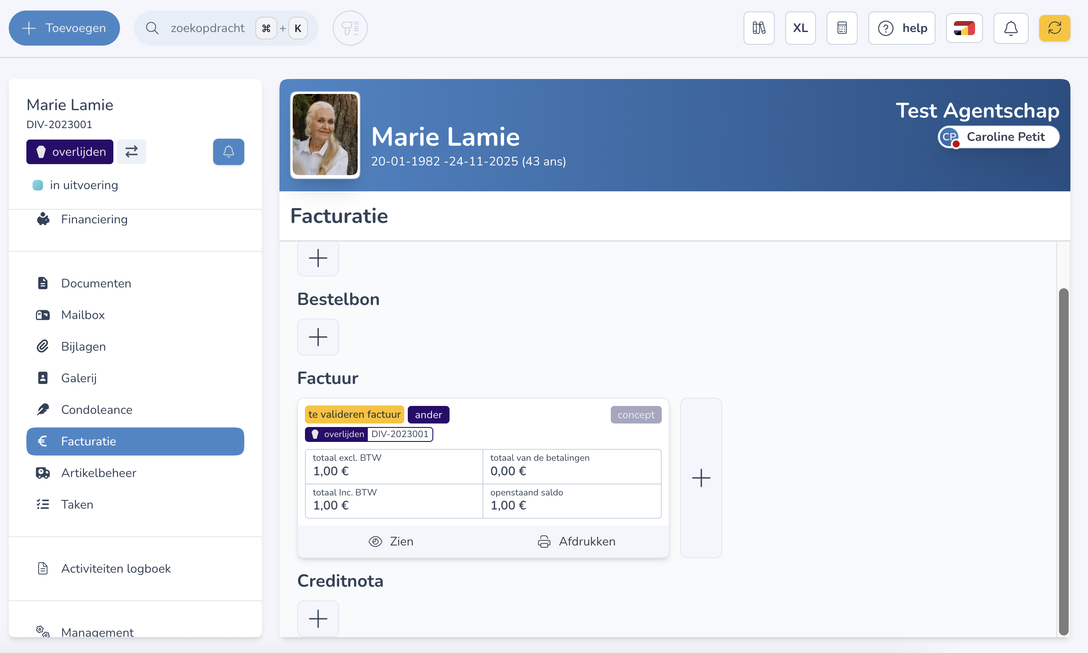The width and height of the screenshot is (1088, 653).
Task: Click the in uitvoering status indicator
Action: pyautogui.click(x=75, y=185)
